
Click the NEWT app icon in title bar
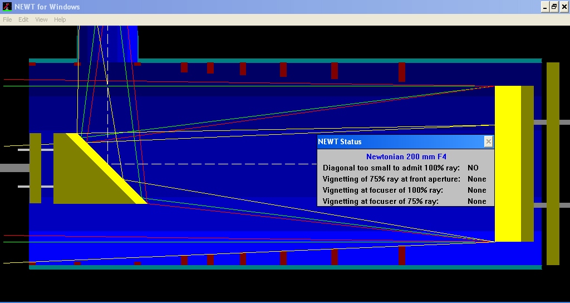point(7,7)
